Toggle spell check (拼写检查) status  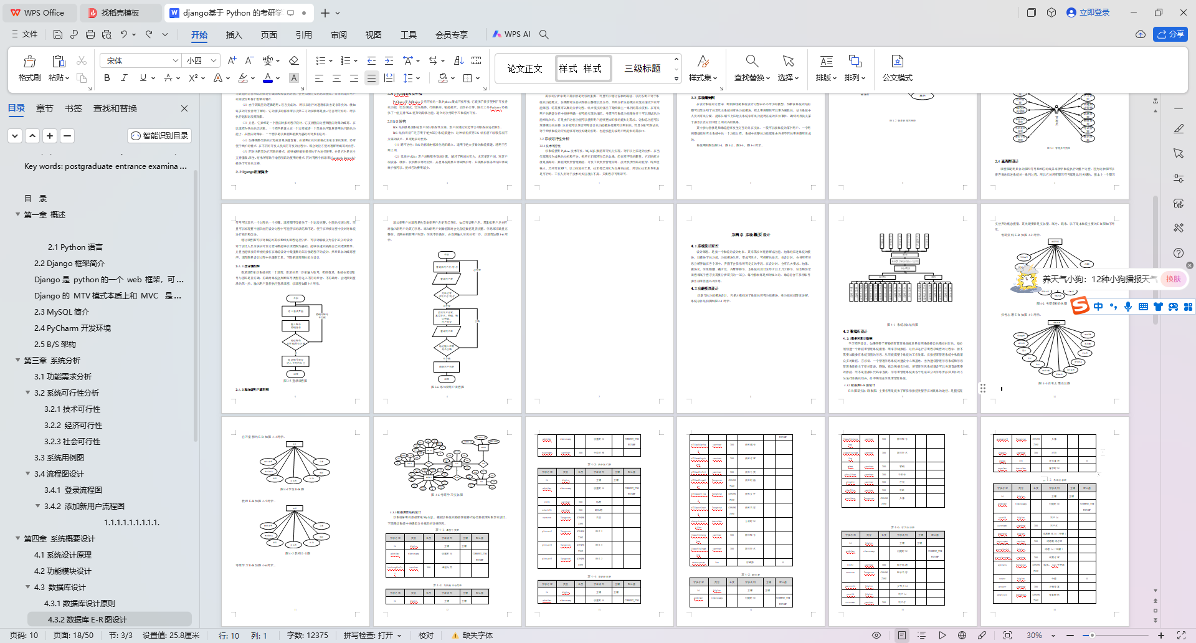click(372, 636)
